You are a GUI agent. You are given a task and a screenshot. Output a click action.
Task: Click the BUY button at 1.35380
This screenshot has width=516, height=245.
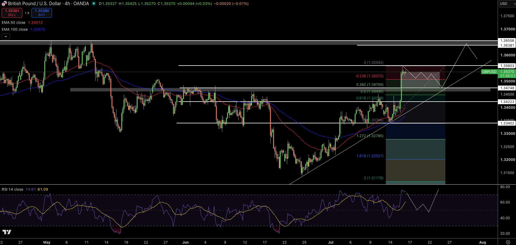coord(42,13)
